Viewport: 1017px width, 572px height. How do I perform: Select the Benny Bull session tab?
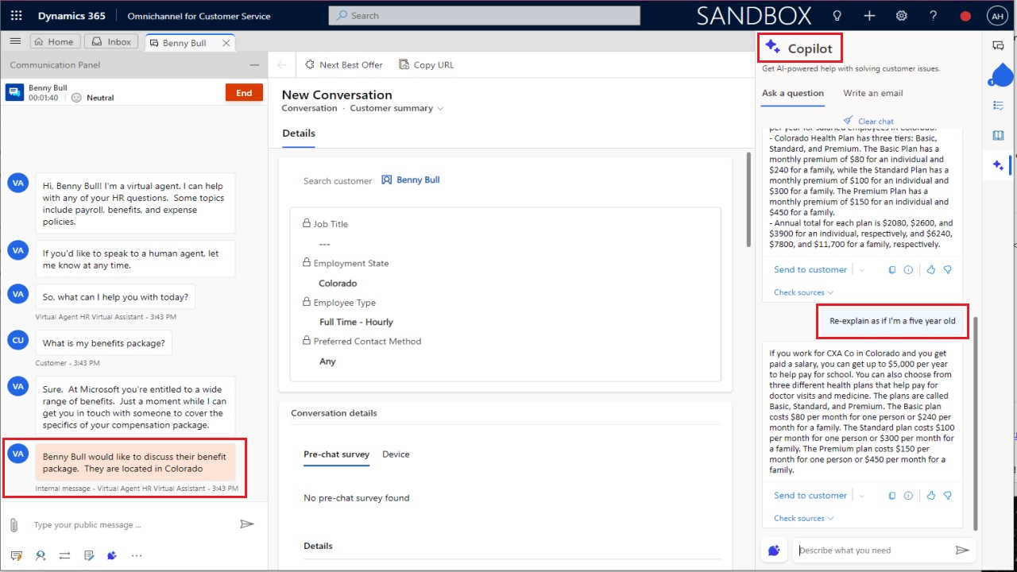coord(183,43)
